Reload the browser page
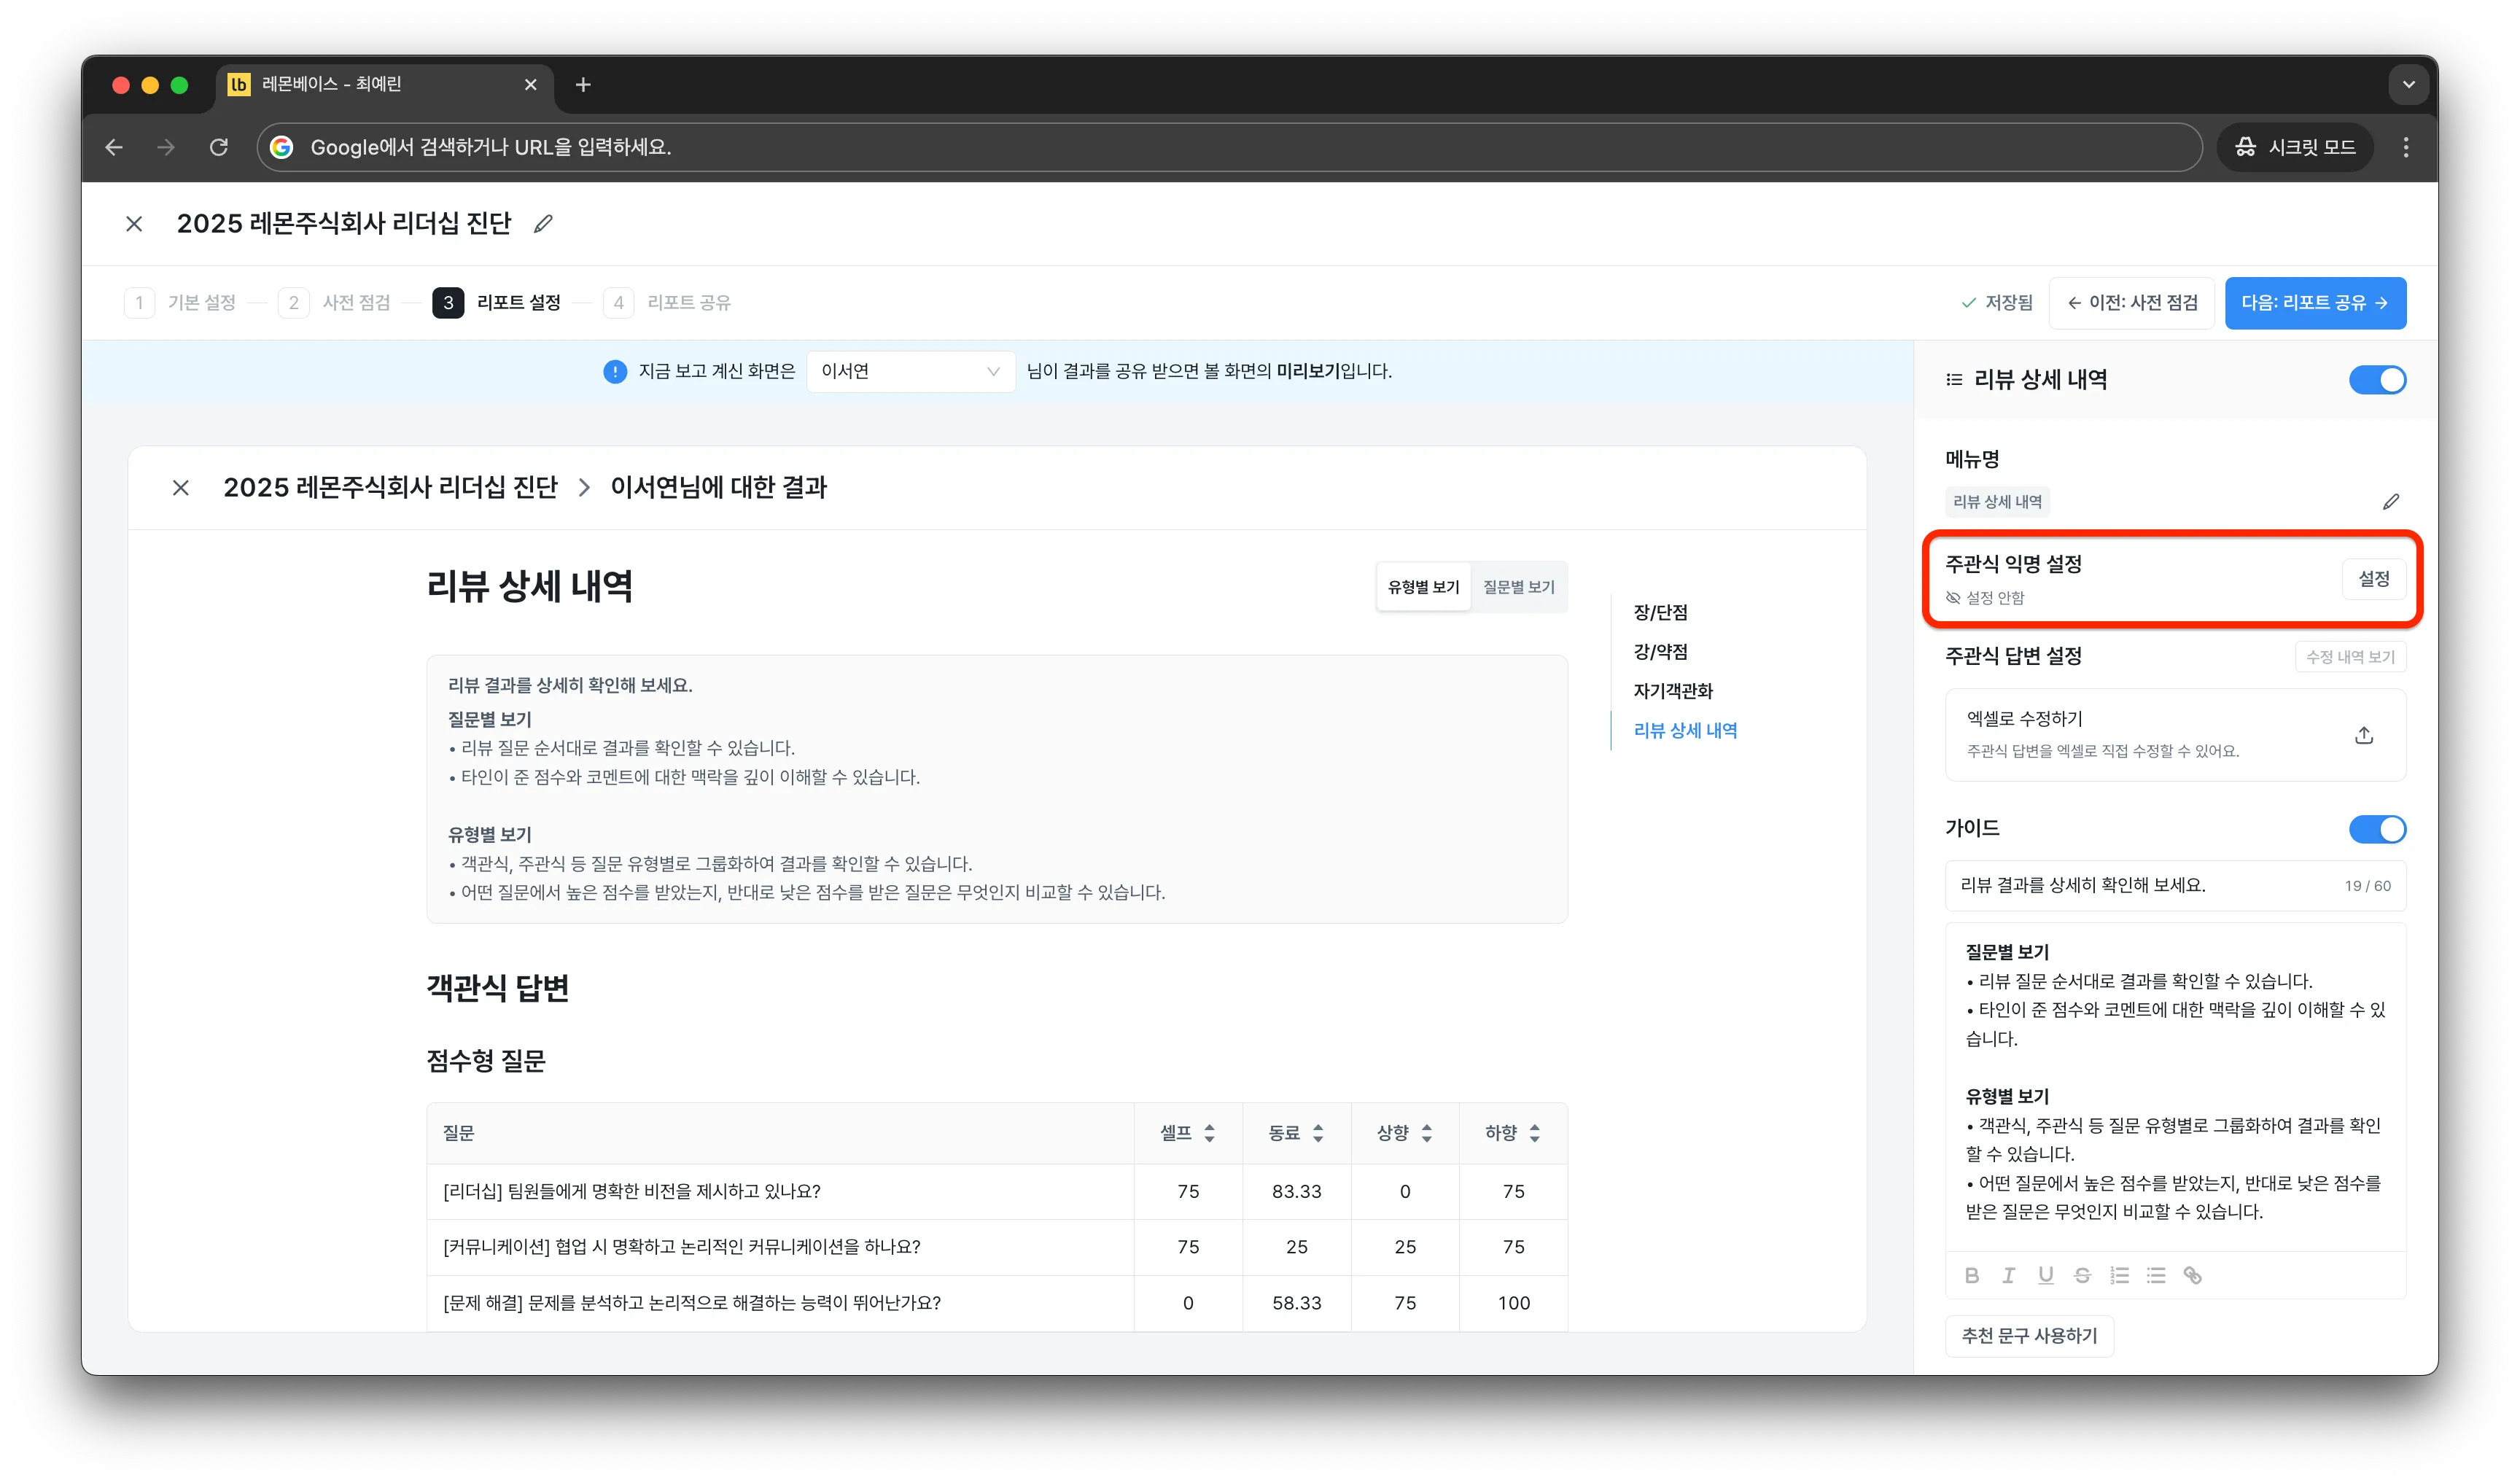The width and height of the screenshot is (2520, 1483). point(219,148)
